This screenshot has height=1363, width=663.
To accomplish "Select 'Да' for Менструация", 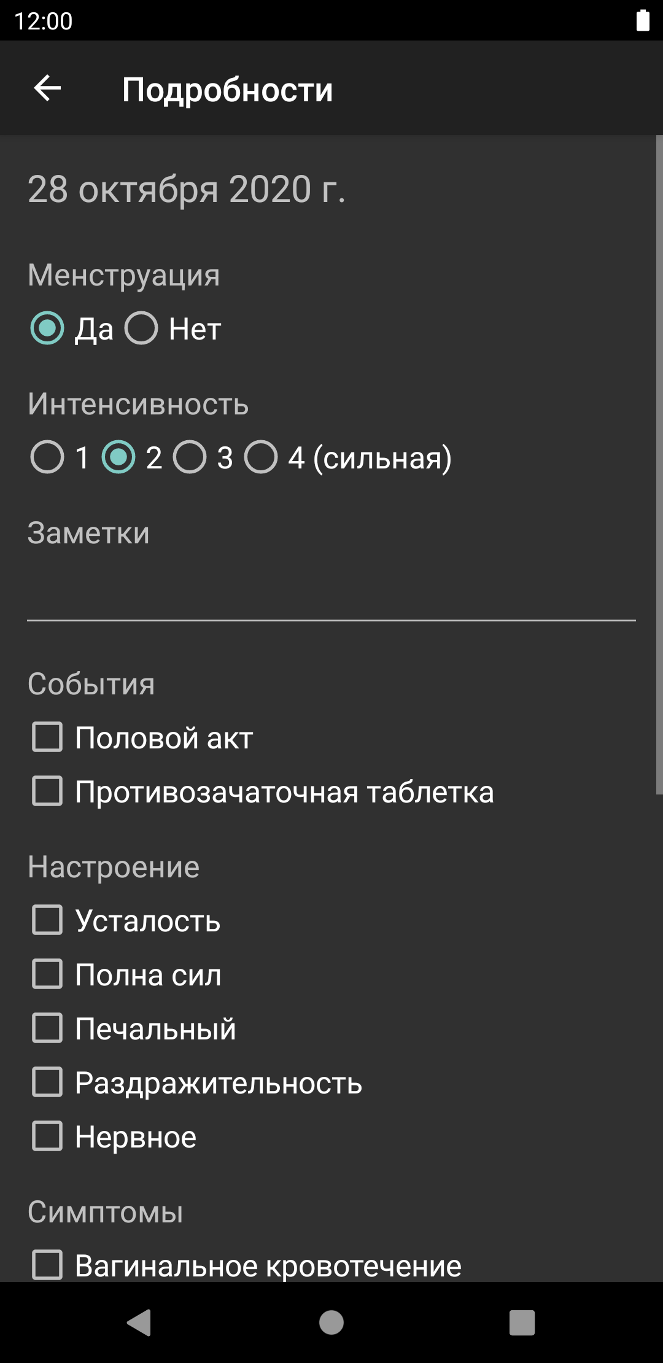I will [47, 328].
